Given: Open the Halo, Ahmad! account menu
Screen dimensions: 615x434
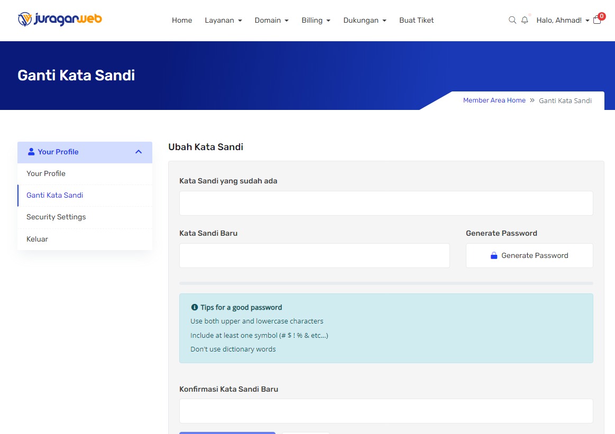Looking at the screenshot, I should click(563, 20).
